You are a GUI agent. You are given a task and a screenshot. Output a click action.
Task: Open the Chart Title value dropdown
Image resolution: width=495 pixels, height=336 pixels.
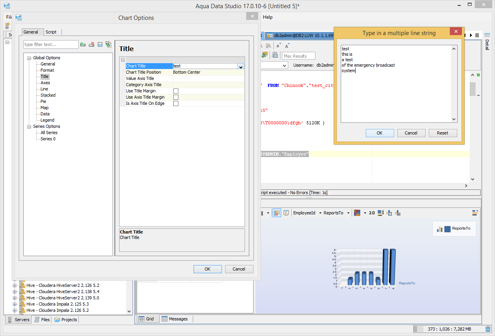point(241,66)
